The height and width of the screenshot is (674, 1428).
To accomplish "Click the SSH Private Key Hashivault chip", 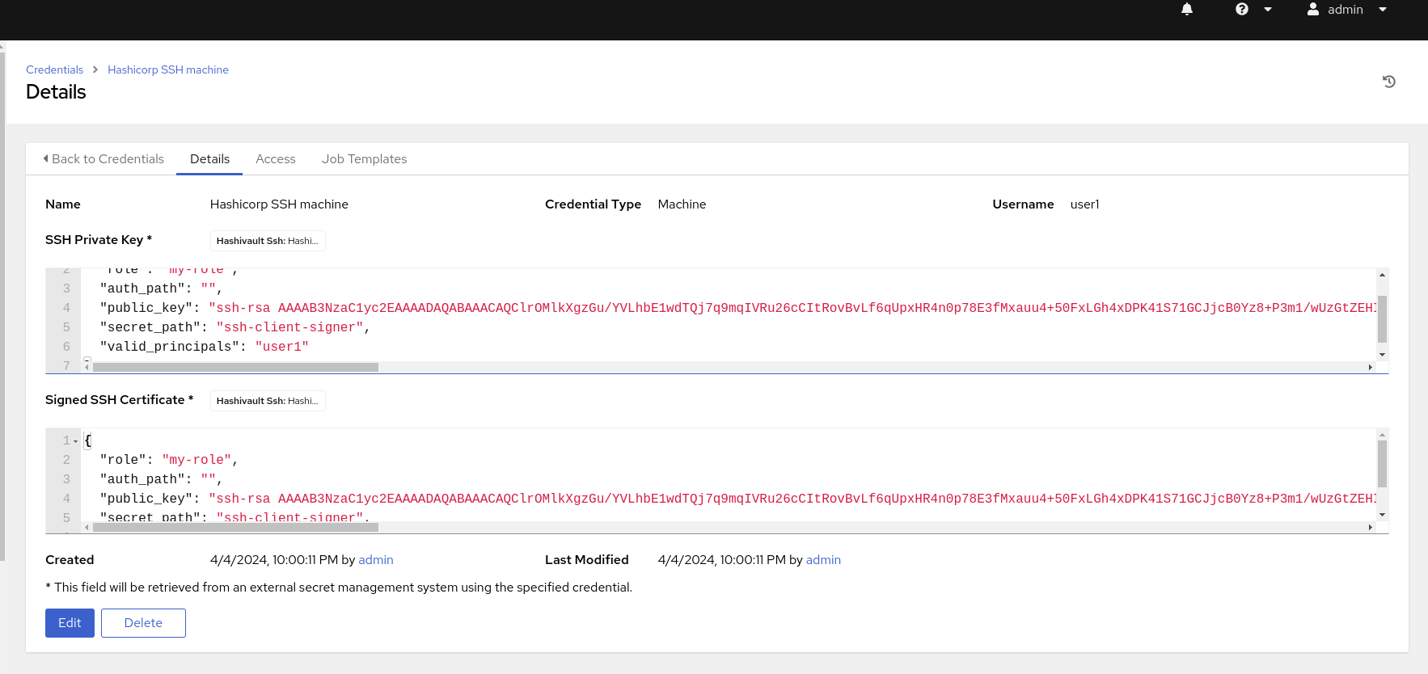I will [x=268, y=241].
